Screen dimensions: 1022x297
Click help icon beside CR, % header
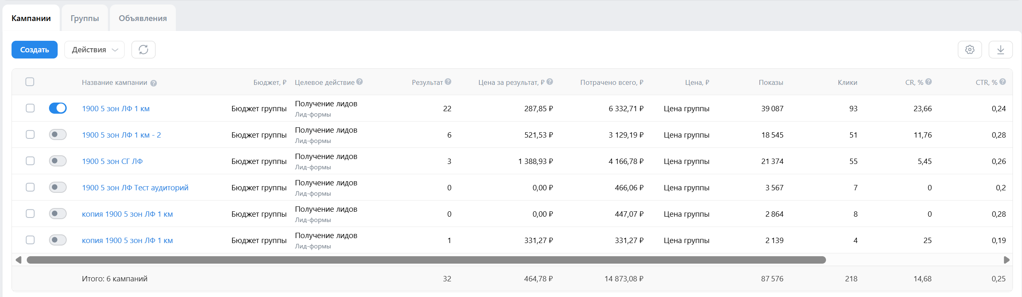pos(929,82)
